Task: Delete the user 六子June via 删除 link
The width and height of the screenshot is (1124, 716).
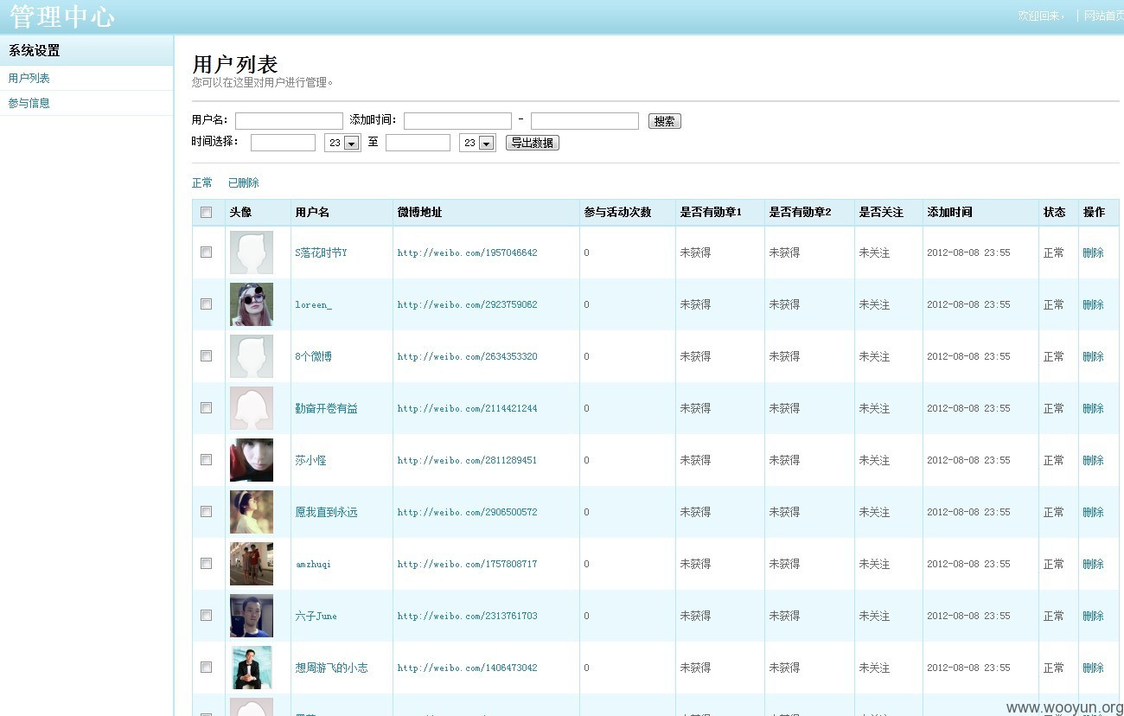Action: click(1093, 616)
